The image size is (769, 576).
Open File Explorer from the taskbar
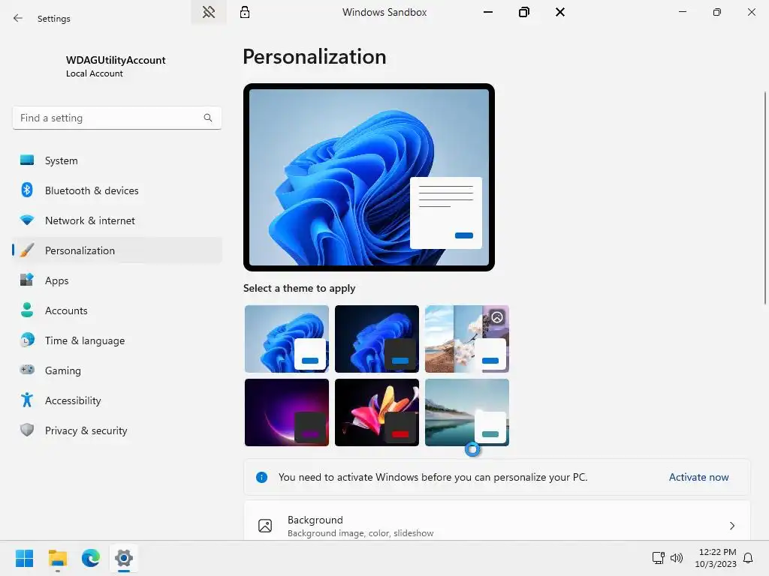(58, 558)
